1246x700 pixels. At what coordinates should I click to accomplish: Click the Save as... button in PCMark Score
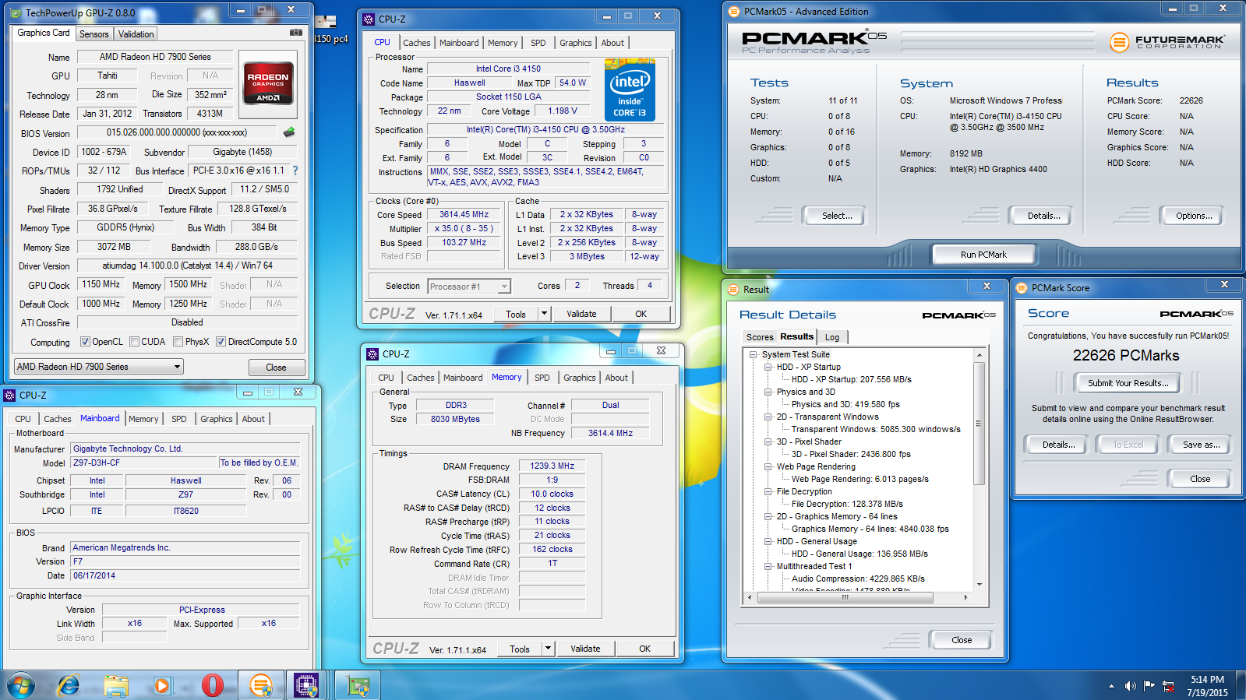1201,445
